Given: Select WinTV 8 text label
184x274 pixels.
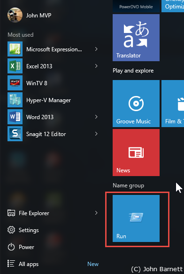Looking at the screenshot, I should point(37,83).
